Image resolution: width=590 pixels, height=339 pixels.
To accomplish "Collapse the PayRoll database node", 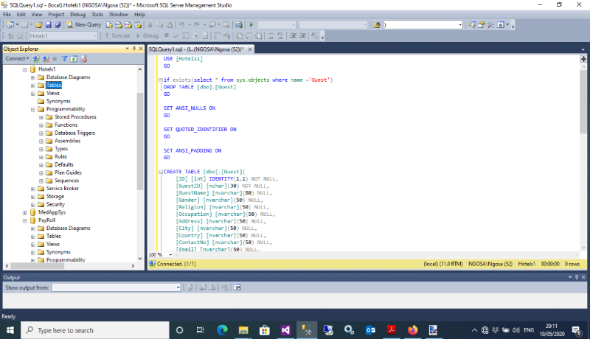I will click(24, 220).
